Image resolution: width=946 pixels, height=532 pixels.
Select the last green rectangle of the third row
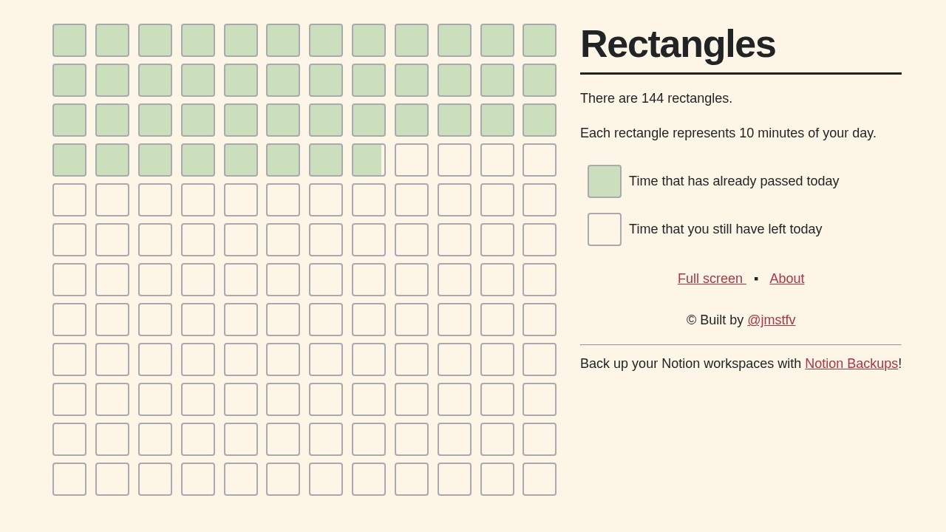click(x=540, y=120)
